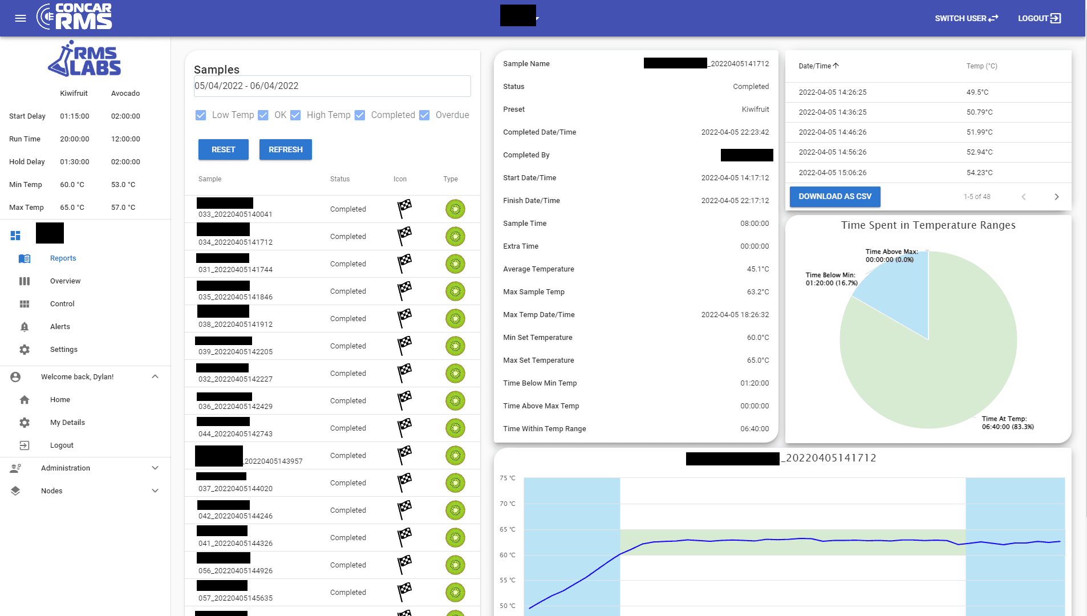Click the Nodes layers icon

(15, 491)
